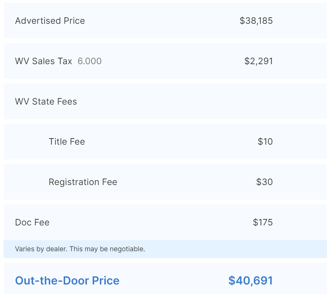Click the Advertised Price label
The height and width of the screenshot is (294, 330).
(50, 21)
